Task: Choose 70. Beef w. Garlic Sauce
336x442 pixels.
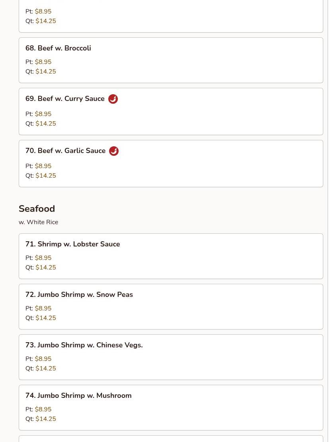Action: (x=171, y=164)
